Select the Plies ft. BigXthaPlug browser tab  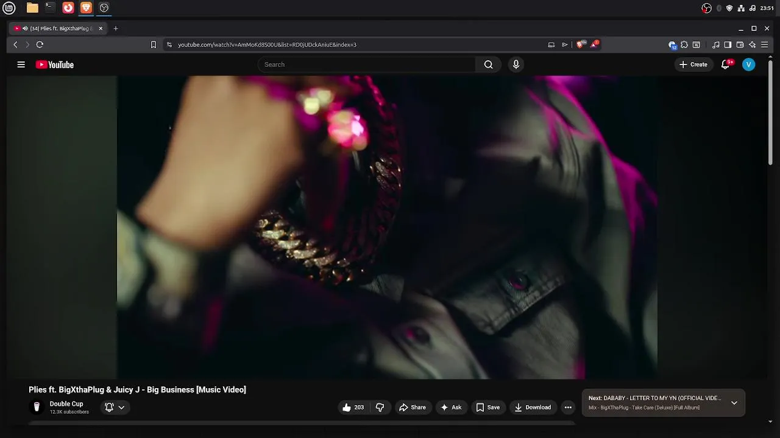pos(58,29)
